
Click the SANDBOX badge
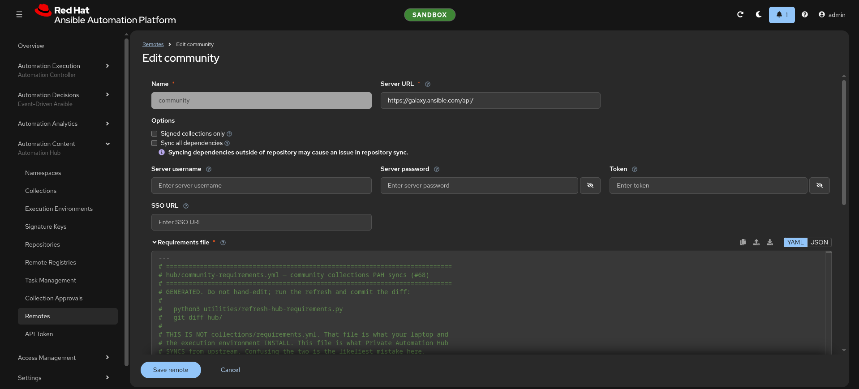(429, 15)
